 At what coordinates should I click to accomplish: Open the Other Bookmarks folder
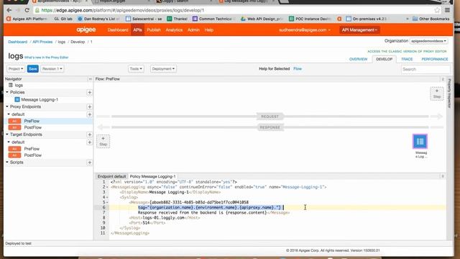coord(431,19)
